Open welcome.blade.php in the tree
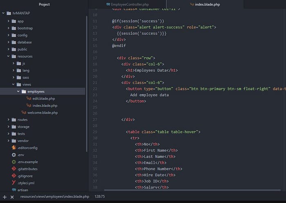 42,113
